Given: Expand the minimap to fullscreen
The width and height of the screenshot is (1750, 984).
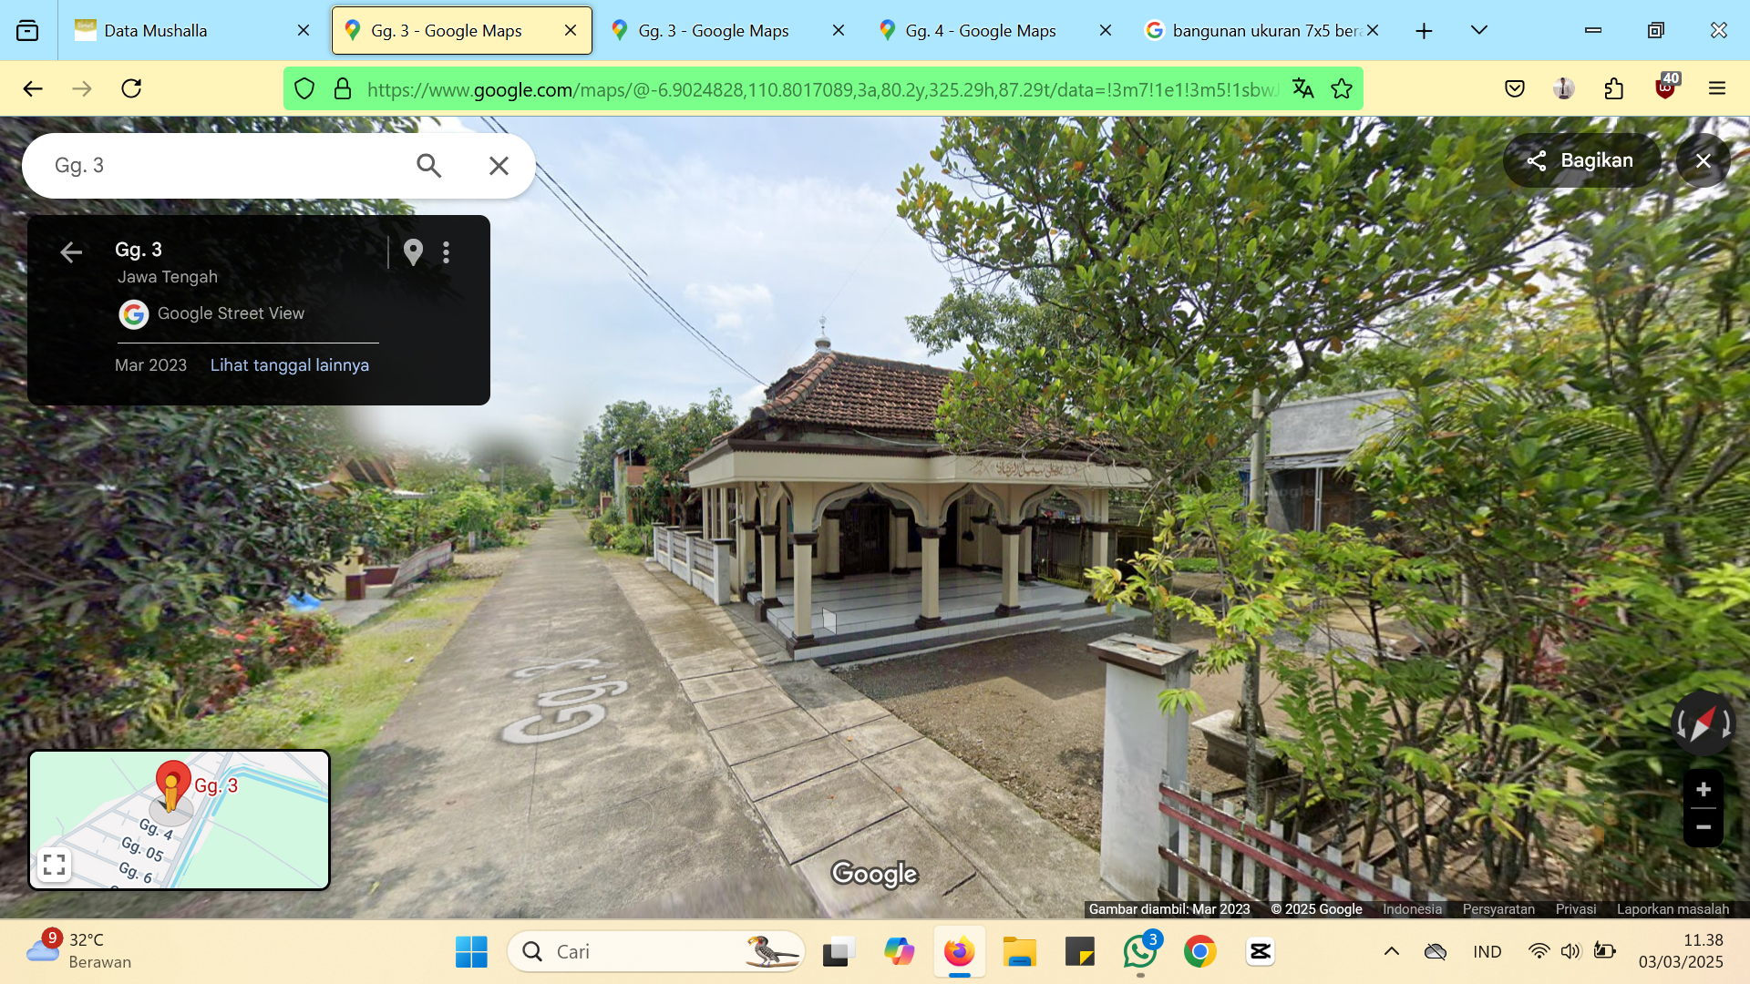Looking at the screenshot, I should pos(54,864).
